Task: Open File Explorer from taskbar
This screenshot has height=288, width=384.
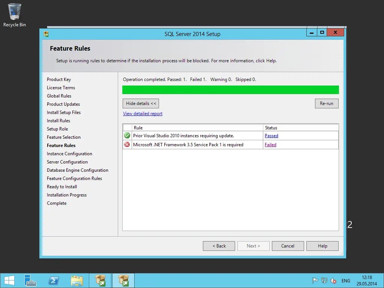Action: pos(76,280)
